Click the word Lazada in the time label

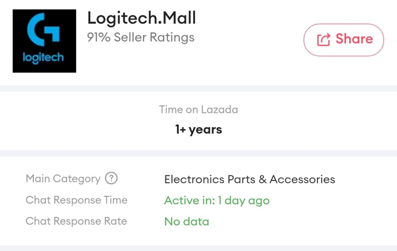tap(220, 110)
